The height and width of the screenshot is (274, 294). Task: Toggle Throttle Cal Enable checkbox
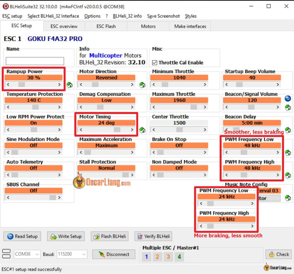[x=154, y=62]
